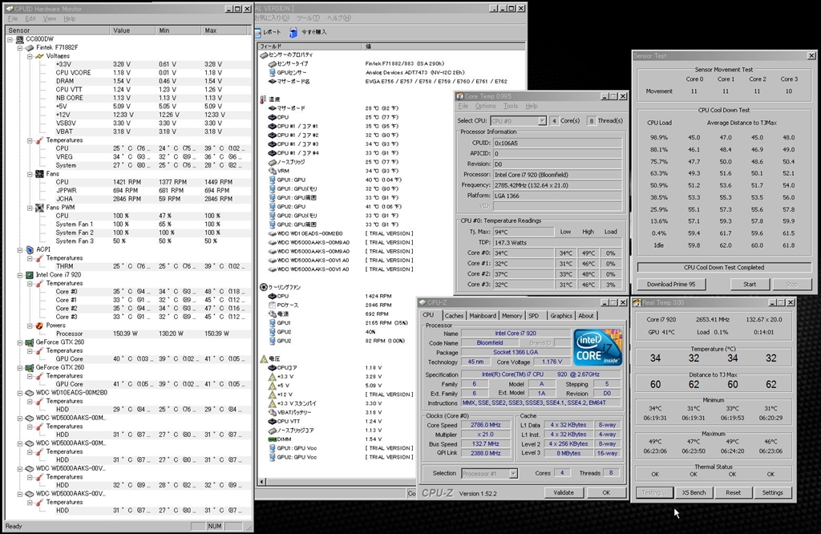
Task: Open the Options menu in Core Temp
Action: [x=485, y=106]
